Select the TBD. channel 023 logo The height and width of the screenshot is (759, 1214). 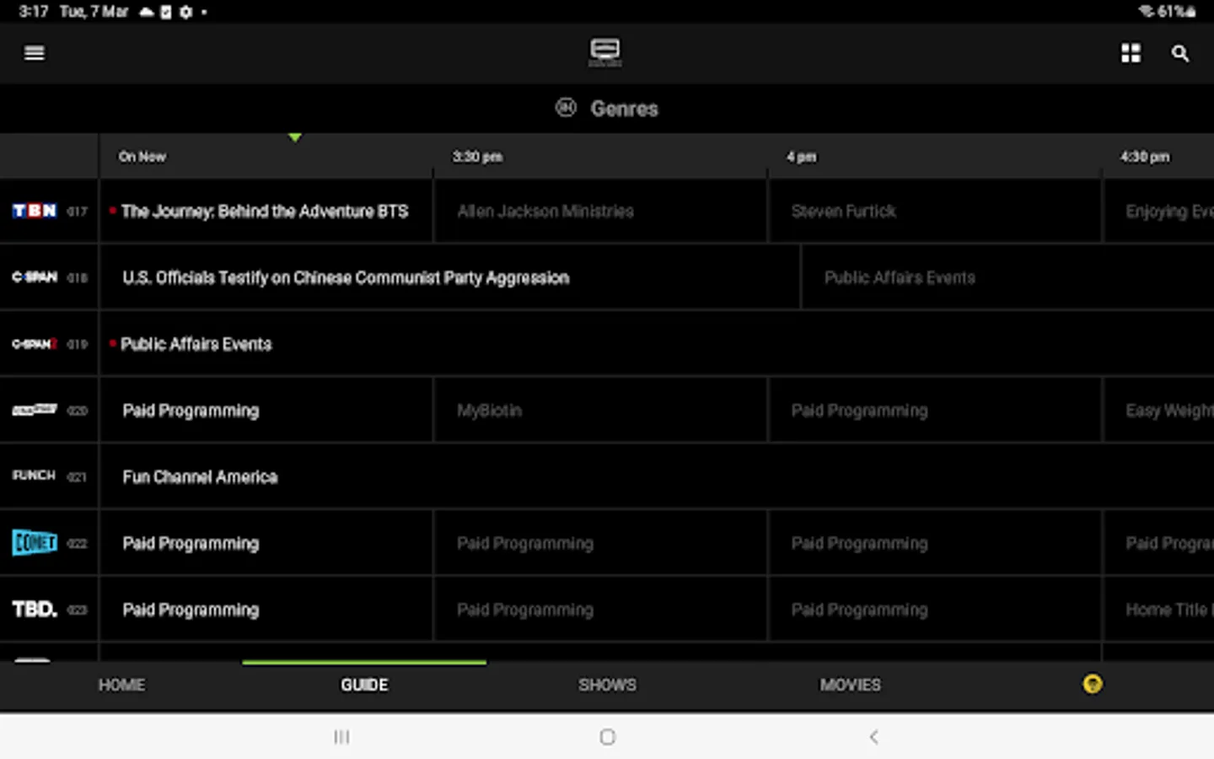pos(35,609)
